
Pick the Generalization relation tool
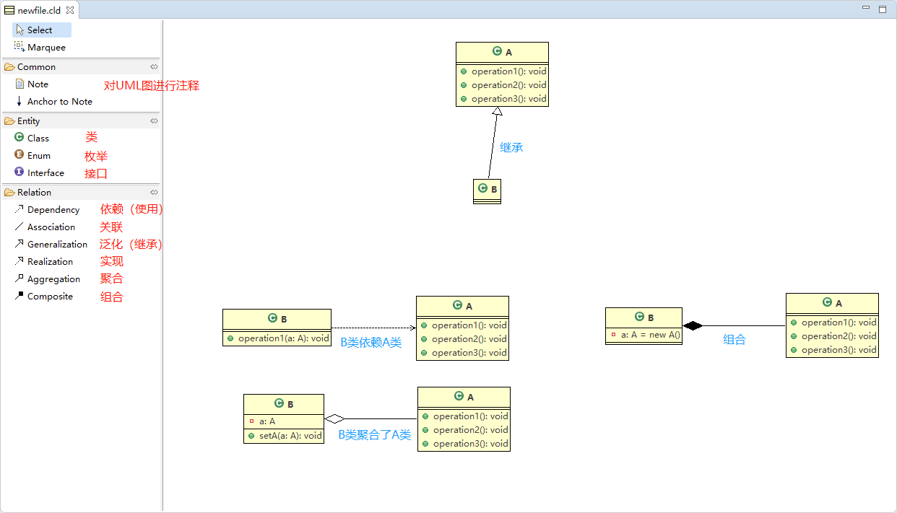pos(51,244)
